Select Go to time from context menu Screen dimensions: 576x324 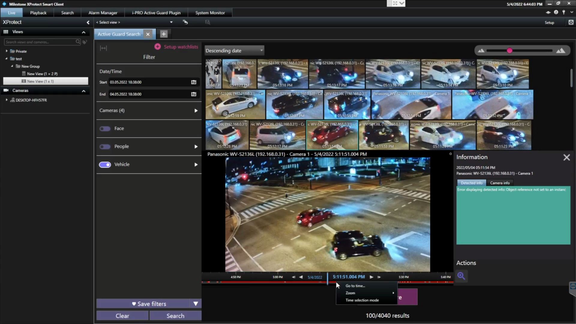click(355, 286)
